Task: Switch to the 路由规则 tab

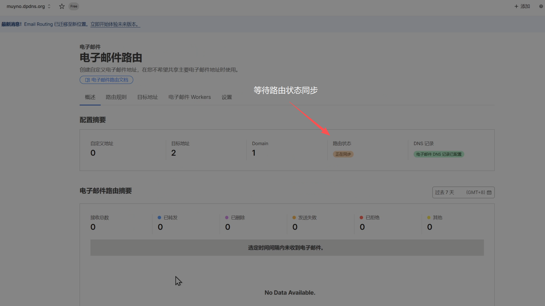Action: point(116,97)
